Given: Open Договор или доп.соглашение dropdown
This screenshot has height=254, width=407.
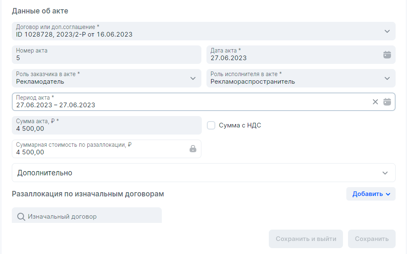Looking at the screenshot, I should coord(387,31).
